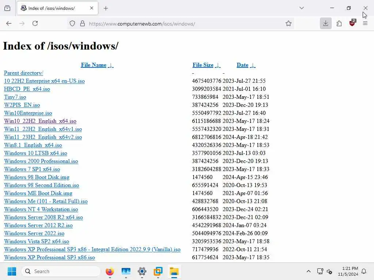Download Win11_23H2_English_x64v2.iso

(x=43, y=137)
